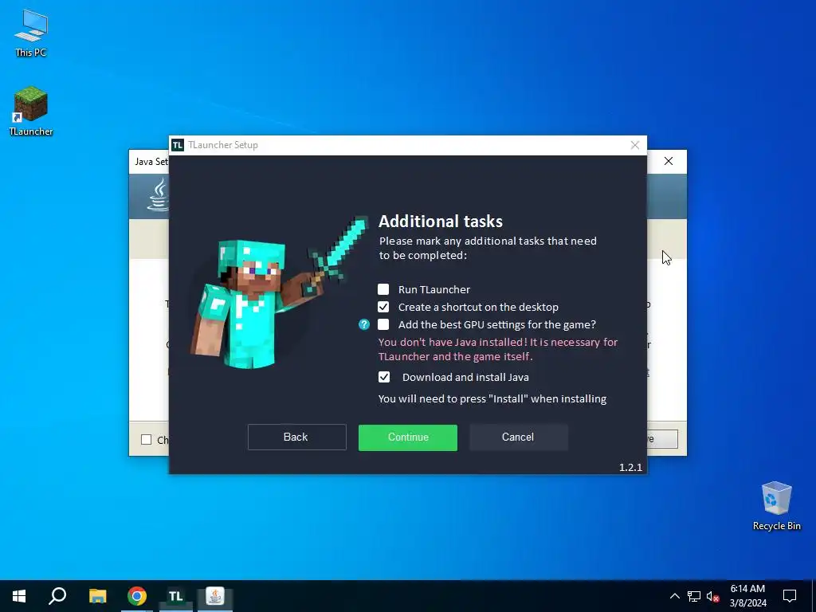
Task: Click the Additional tasks heading
Action: (440, 222)
